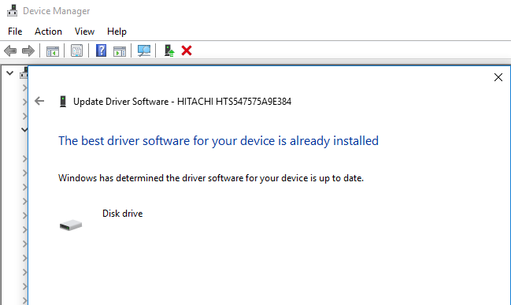
Task: Collapse the root node of the device tree
Action: point(9,73)
